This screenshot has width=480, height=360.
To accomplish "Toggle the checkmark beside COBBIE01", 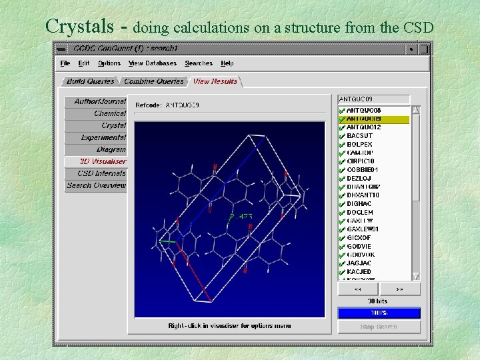I will [x=342, y=170].
